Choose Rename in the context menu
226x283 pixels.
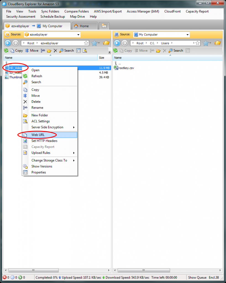pyautogui.click(x=50, y=108)
